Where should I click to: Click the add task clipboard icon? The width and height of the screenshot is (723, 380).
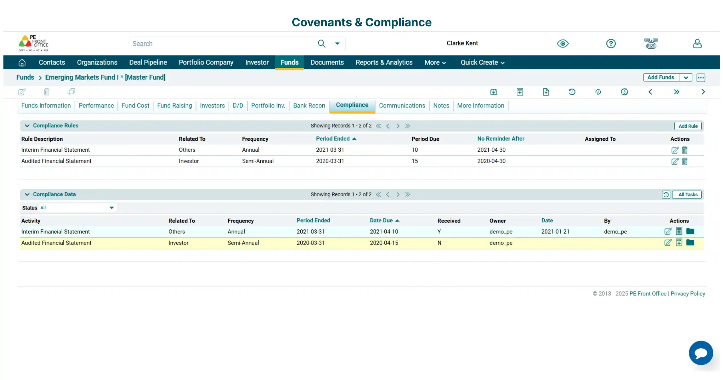(520, 92)
